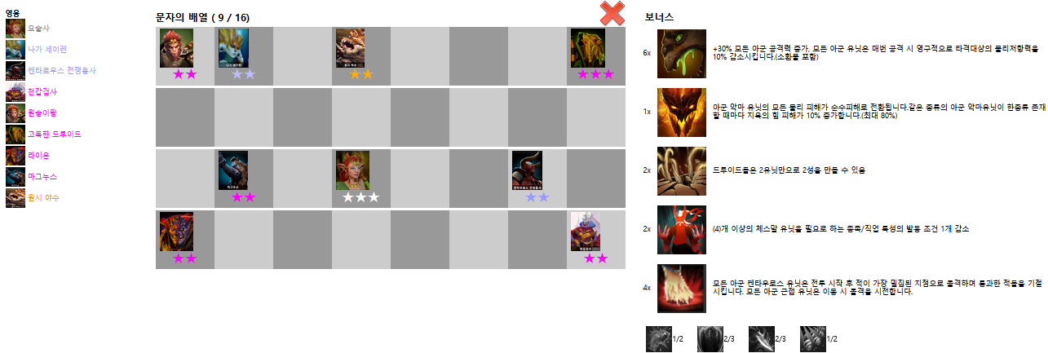The image size is (1048, 353).
Task: Select the Magnus piece on the board
Action: 233,170
